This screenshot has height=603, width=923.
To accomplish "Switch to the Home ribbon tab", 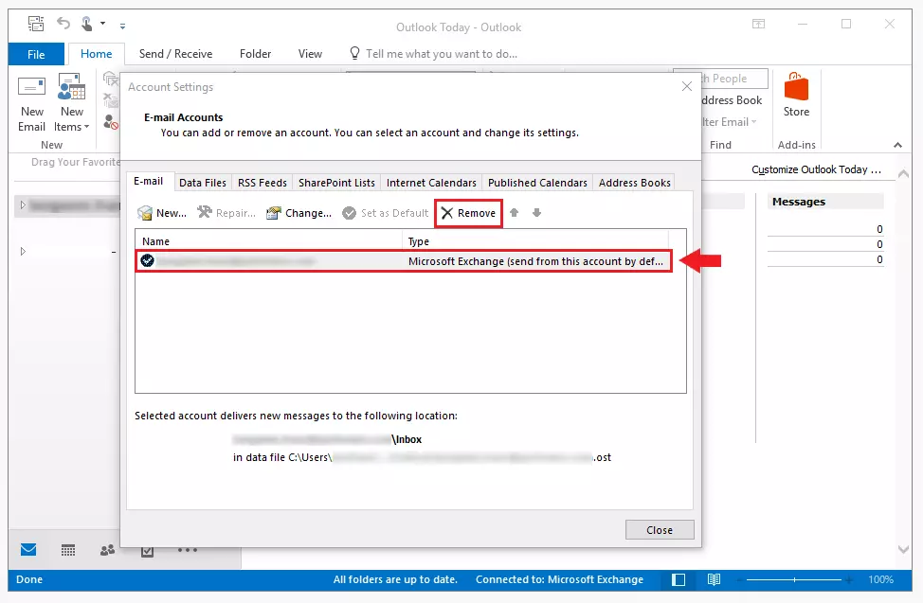I will [96, 54].
